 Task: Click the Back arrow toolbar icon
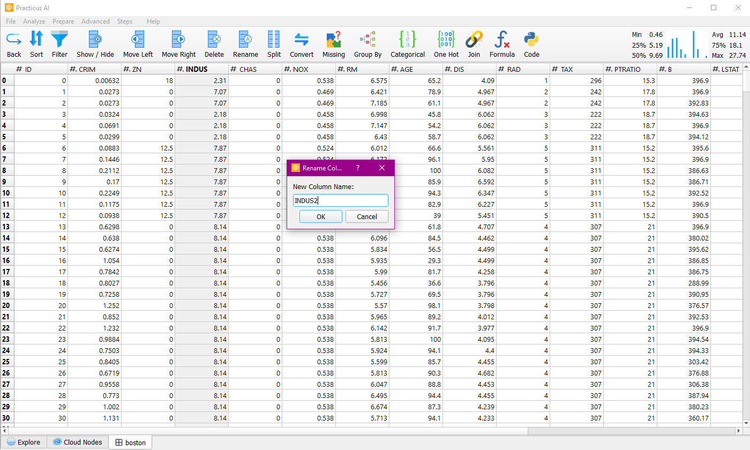pos(14,40)
